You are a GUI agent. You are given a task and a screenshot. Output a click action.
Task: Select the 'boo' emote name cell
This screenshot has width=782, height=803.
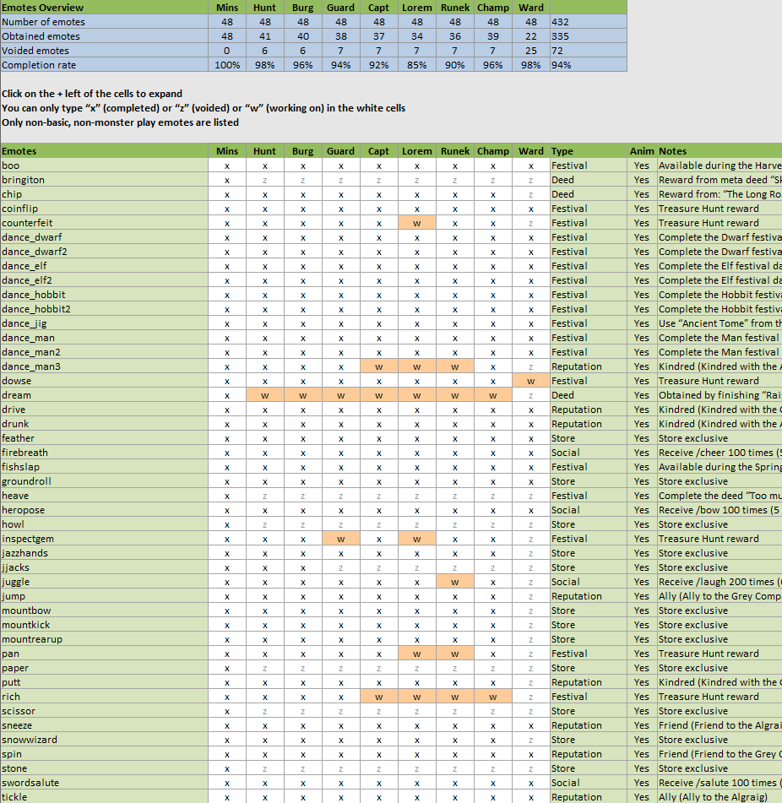coord(105,165)
